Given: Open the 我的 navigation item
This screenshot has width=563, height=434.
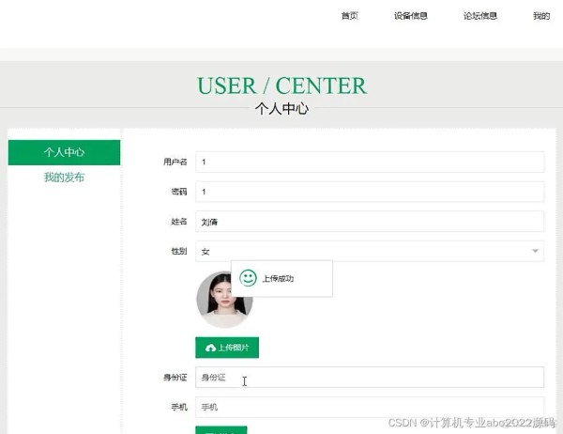Looking at the screenshot, I should pos(541,16).
